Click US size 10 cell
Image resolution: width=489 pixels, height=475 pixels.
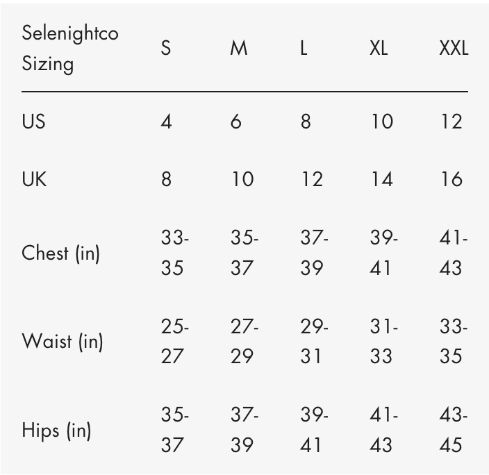coord(381,122)
